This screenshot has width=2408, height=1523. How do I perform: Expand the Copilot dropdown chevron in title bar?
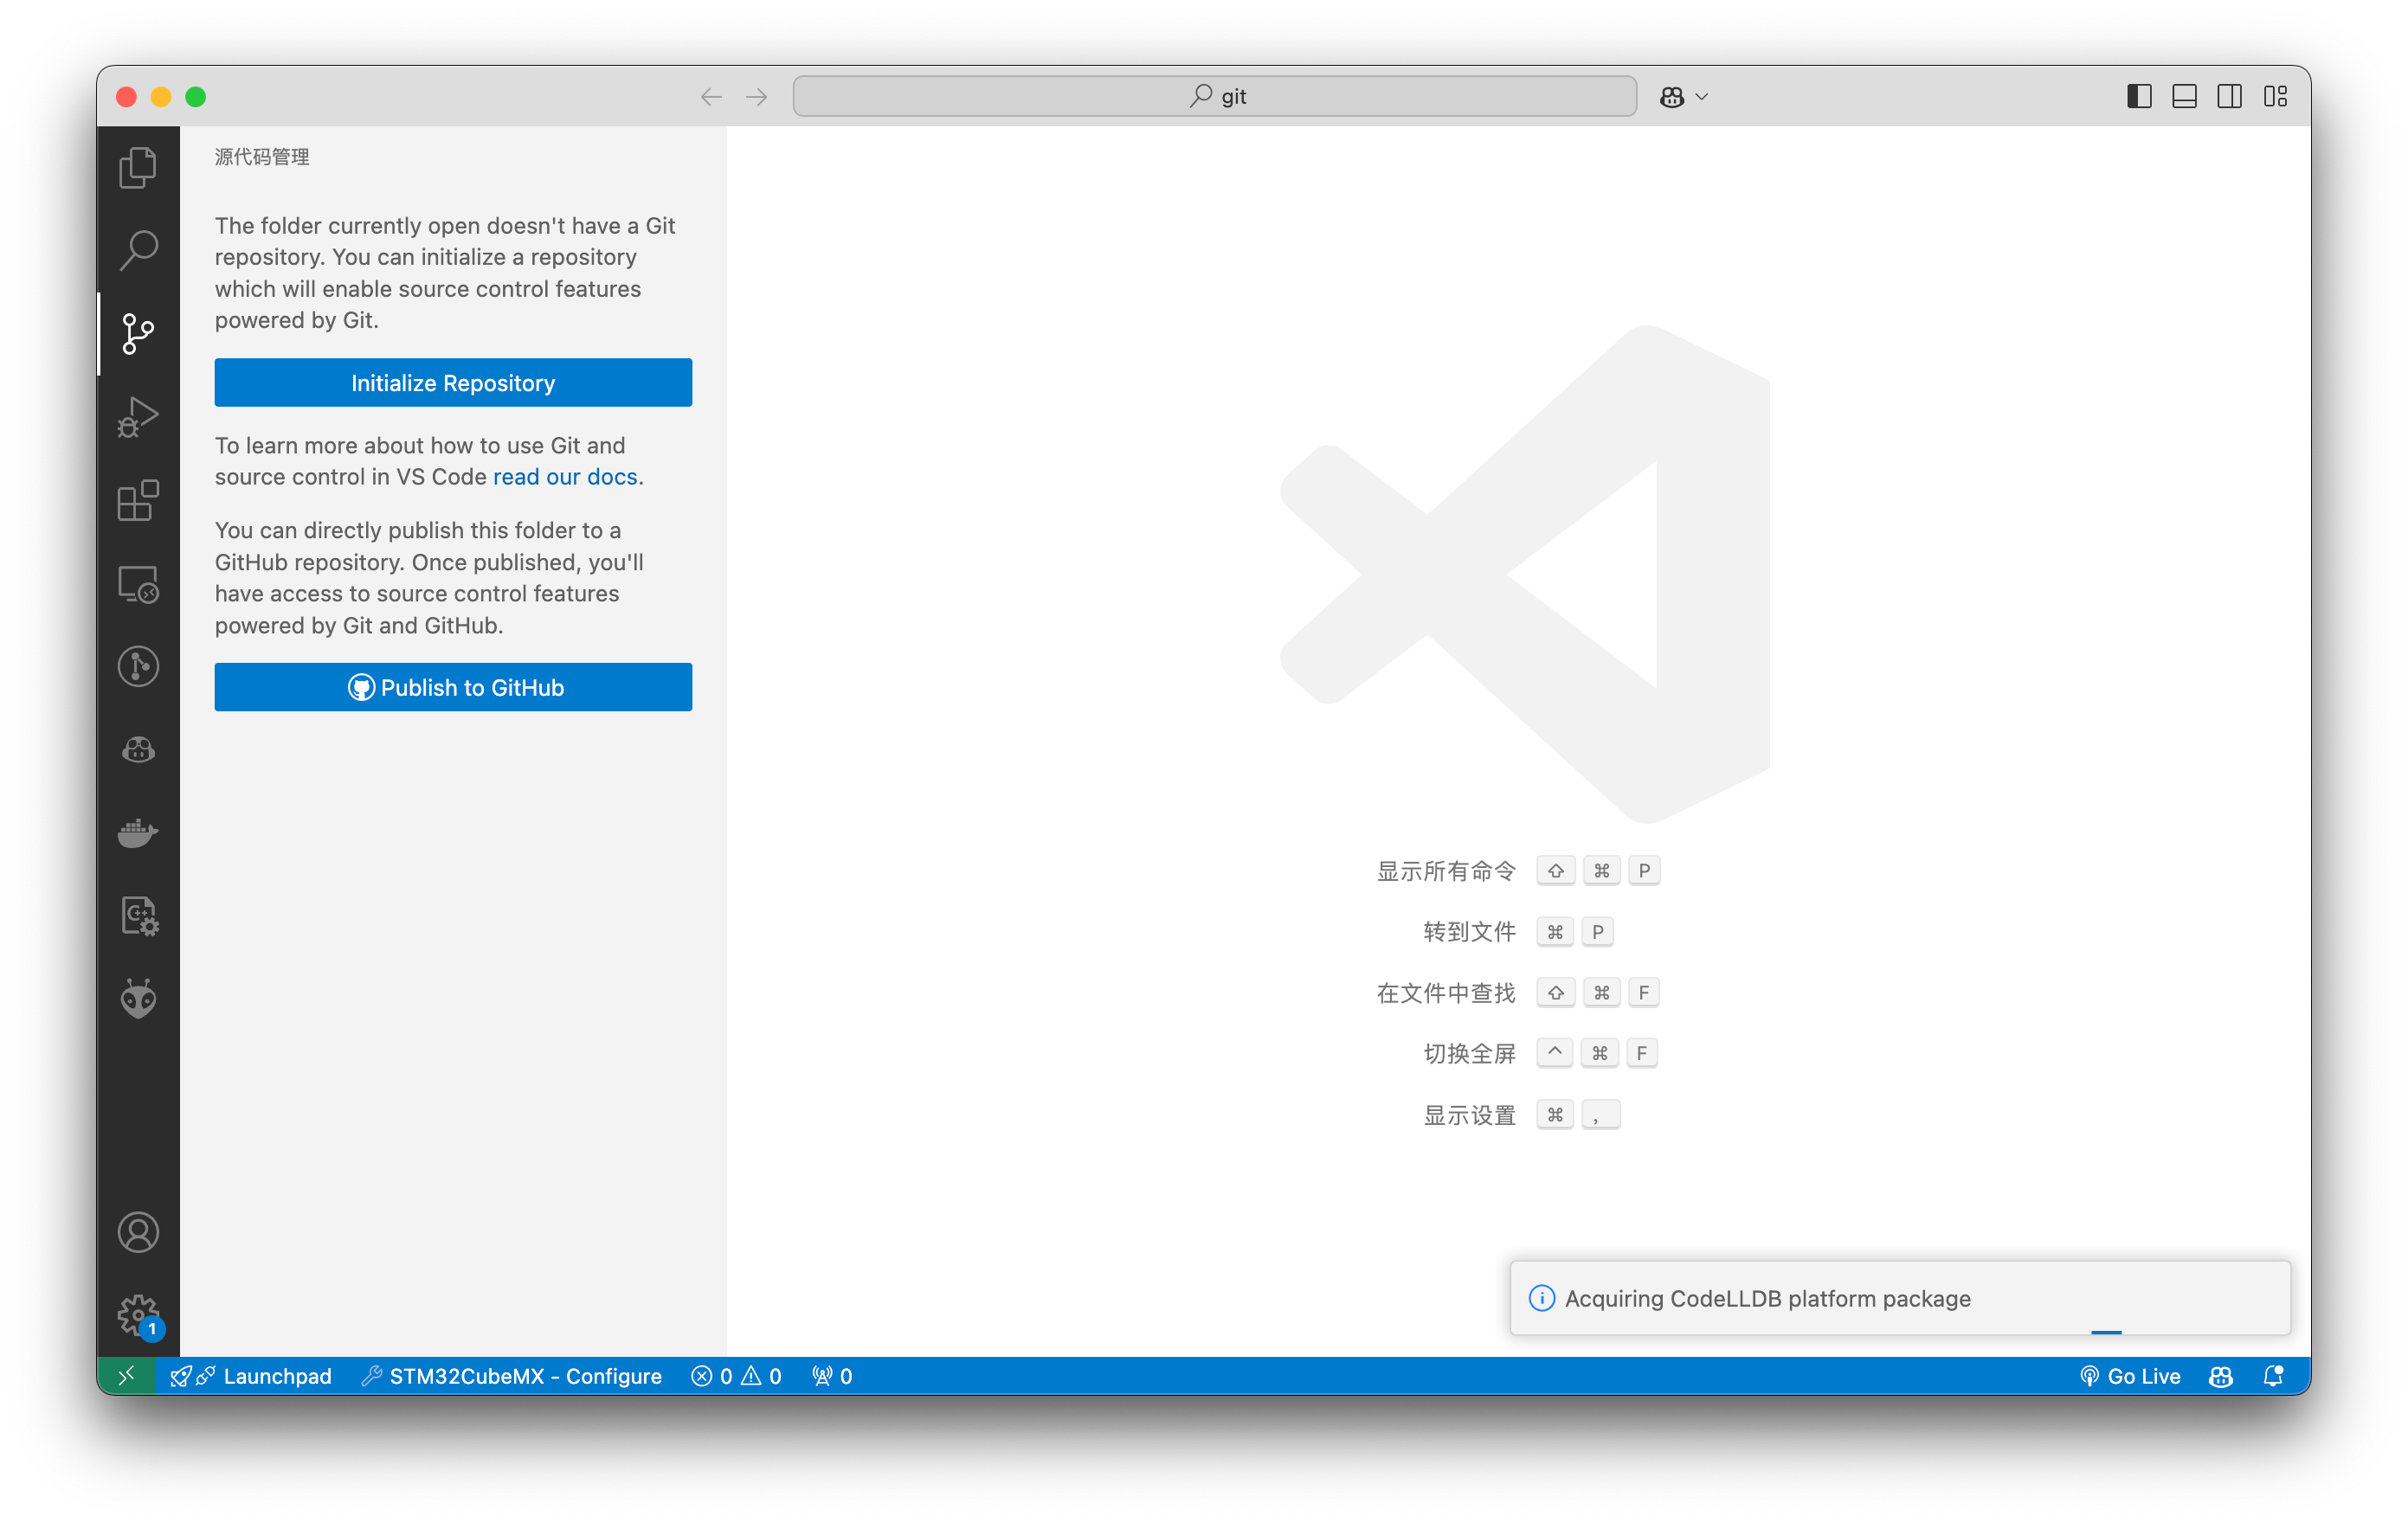tap(1702, 97)
